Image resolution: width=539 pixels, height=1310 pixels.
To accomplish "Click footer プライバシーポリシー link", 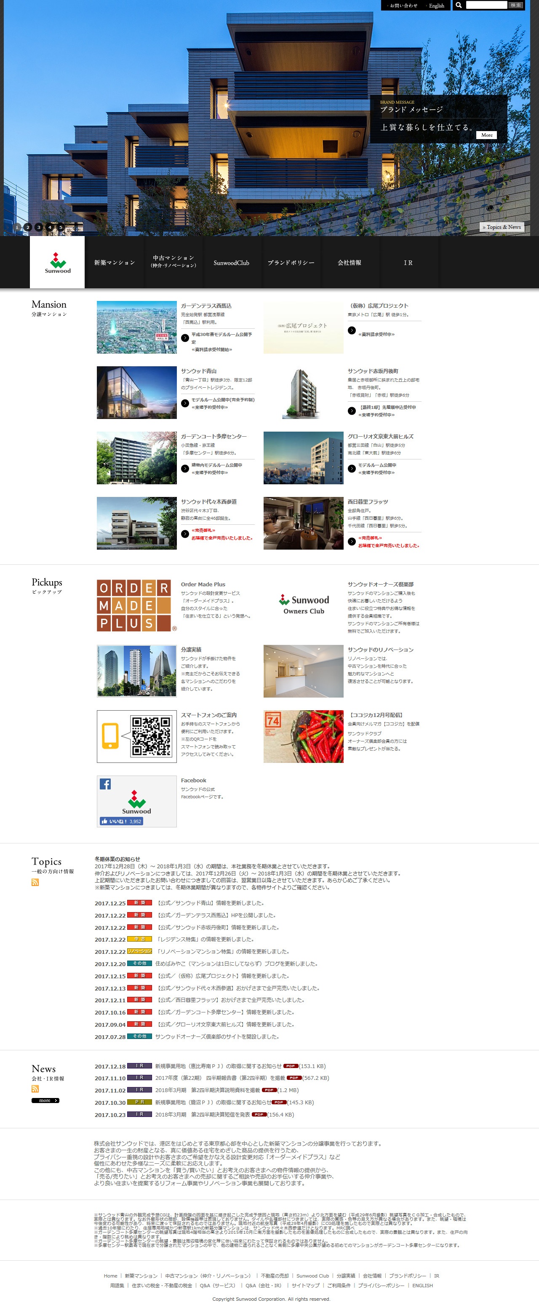I will pos(382,1285).
